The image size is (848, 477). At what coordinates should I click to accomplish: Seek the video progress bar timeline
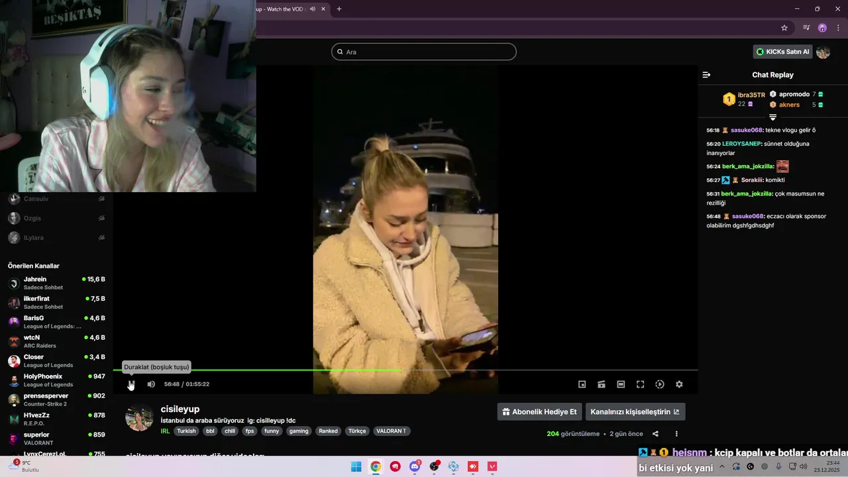(405, 370)
